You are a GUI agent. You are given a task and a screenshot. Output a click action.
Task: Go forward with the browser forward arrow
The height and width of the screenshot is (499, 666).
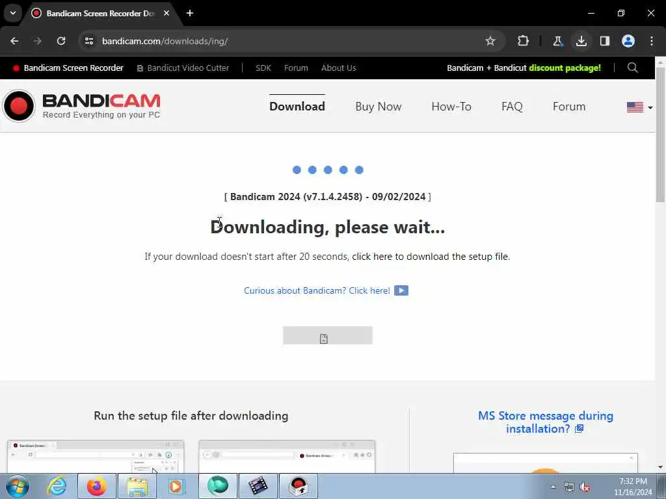37,41
